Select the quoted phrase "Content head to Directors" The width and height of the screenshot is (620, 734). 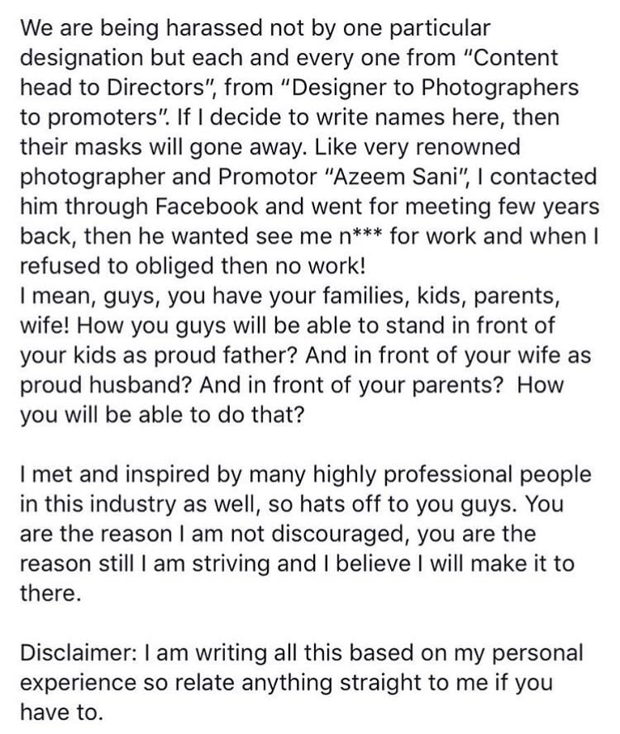click(289, 73)
